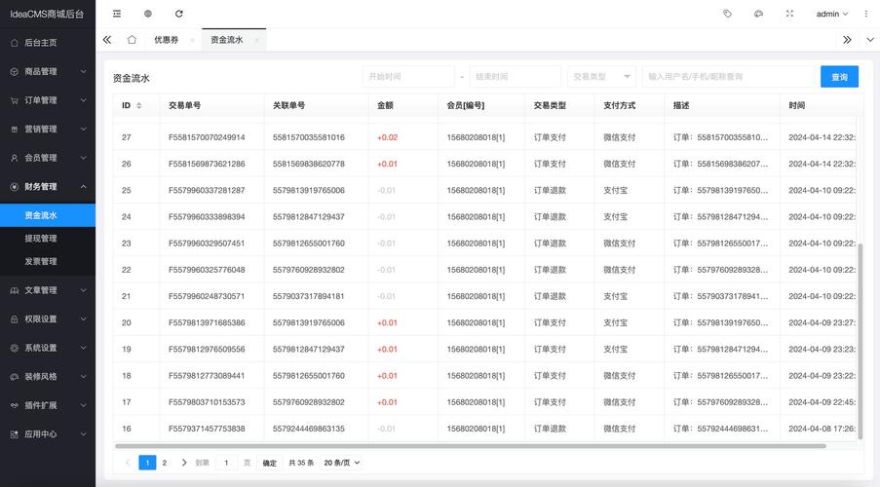Open the 20 条/页 page size dropdown

(x=341, y=463)
